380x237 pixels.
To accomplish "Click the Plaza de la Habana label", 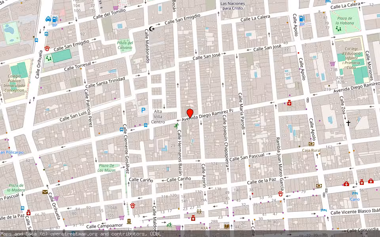I will click(x=345, y=21).
